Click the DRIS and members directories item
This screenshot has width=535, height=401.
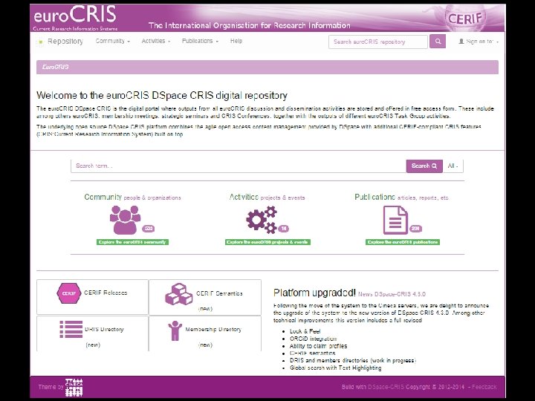353,360
